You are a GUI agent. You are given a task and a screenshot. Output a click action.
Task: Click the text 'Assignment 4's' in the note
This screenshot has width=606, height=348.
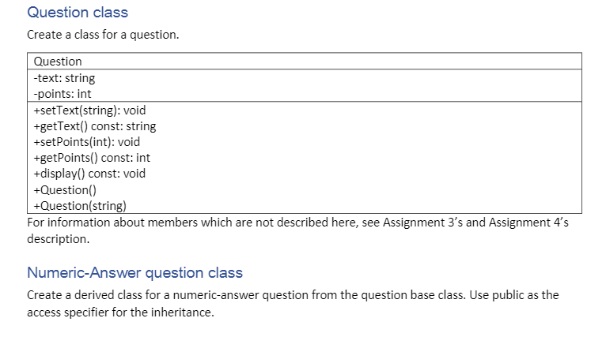tap(528, 223)
